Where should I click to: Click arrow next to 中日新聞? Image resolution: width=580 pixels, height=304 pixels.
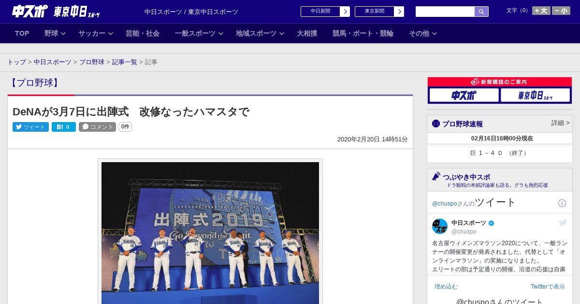coord(345,12)
